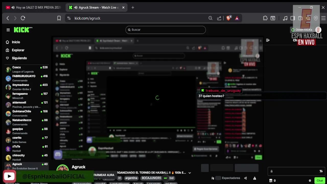Open QuintanaChile's channel in the sidebar
Image resolution: width=327 pixels, height=184 pixels.
(27, 113)
